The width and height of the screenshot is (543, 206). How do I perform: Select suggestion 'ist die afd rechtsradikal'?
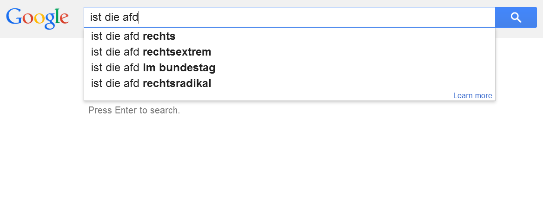click(151, 84)
